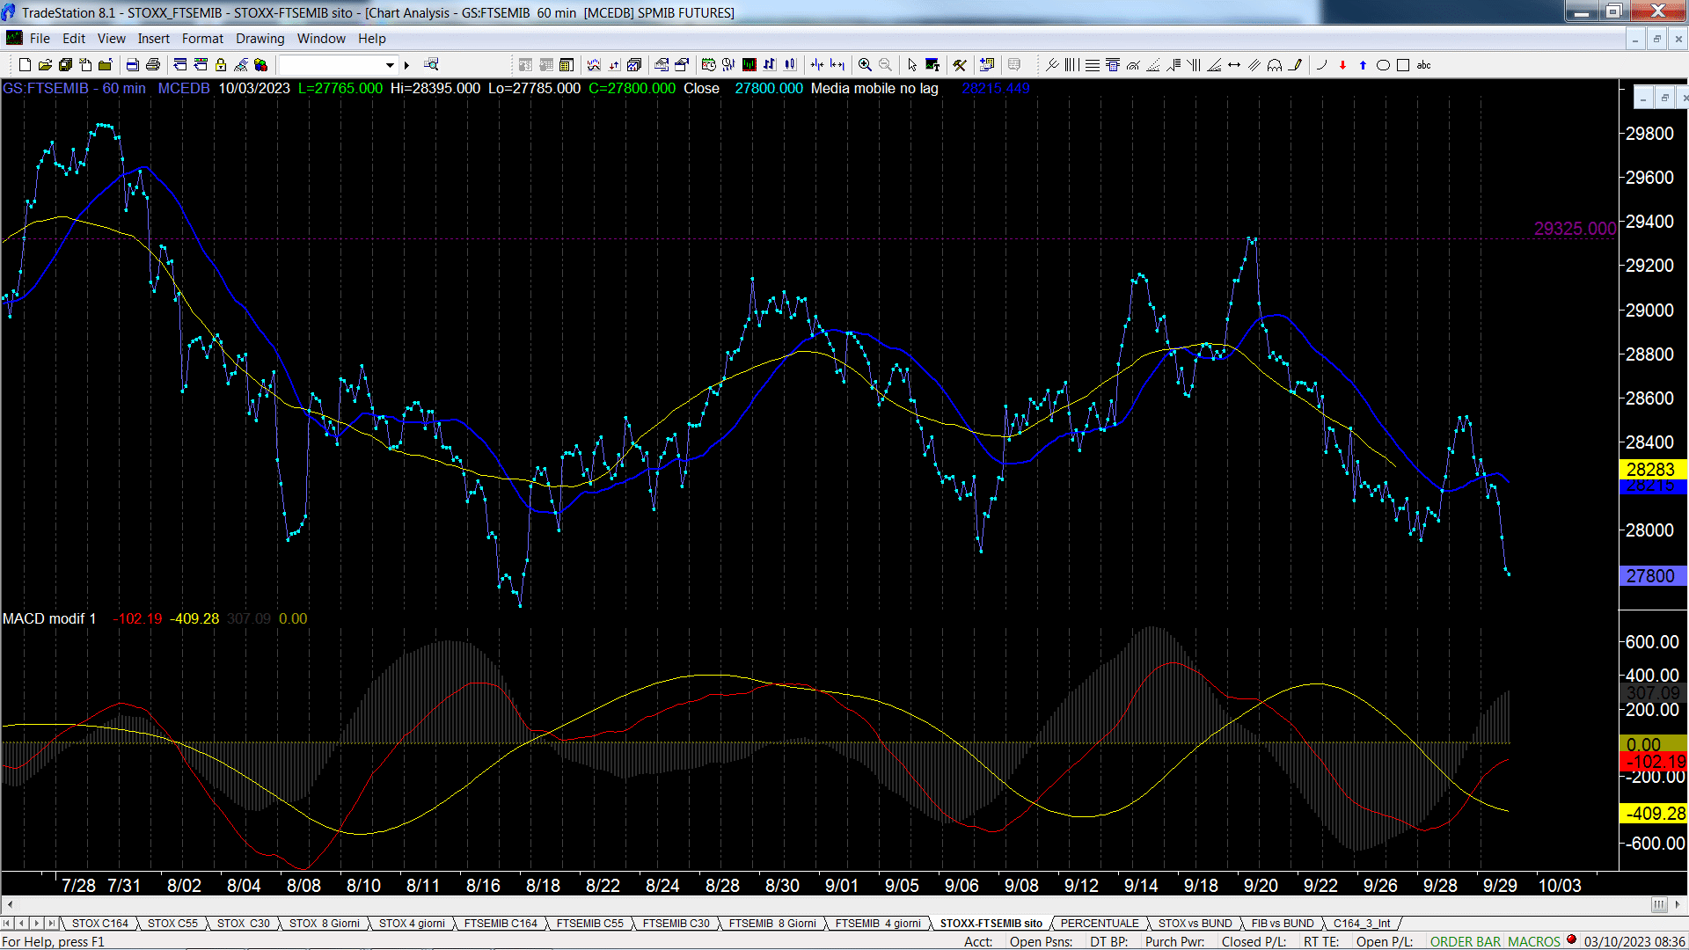
Task: Switch to PERCENTUALE tab
Action: [1100, 923]
